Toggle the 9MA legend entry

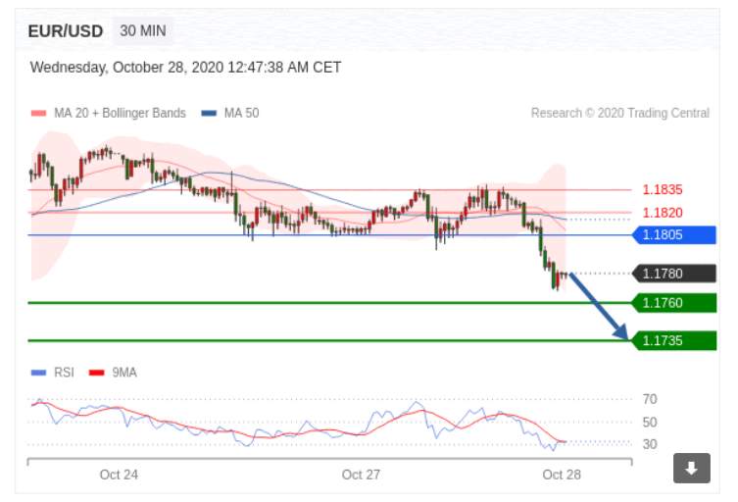pyautogui.click(x=113, y=373)
